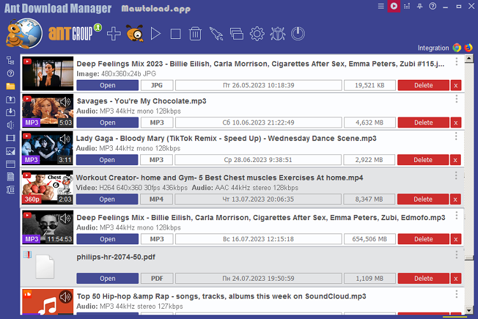Click the antGroup logo with update badge

[75, 33]
